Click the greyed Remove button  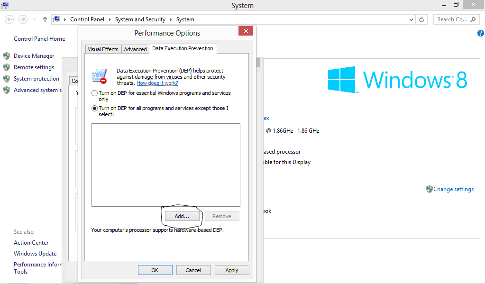tap(222, 216)
